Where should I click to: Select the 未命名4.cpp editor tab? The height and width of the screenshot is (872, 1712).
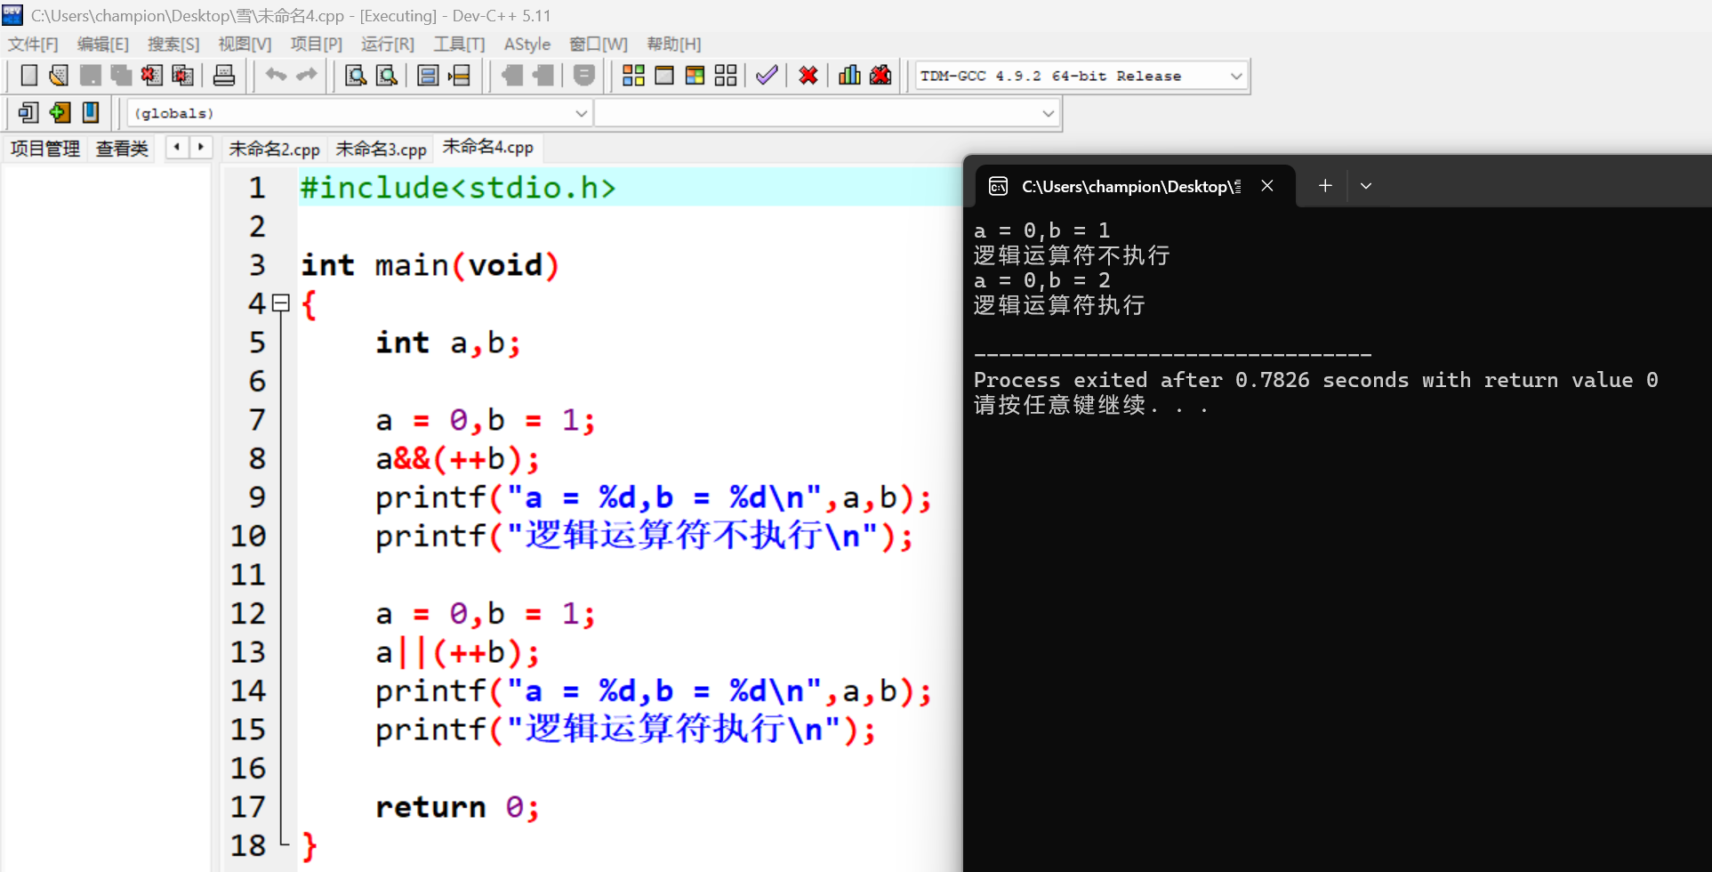click(x=487, y=147)
